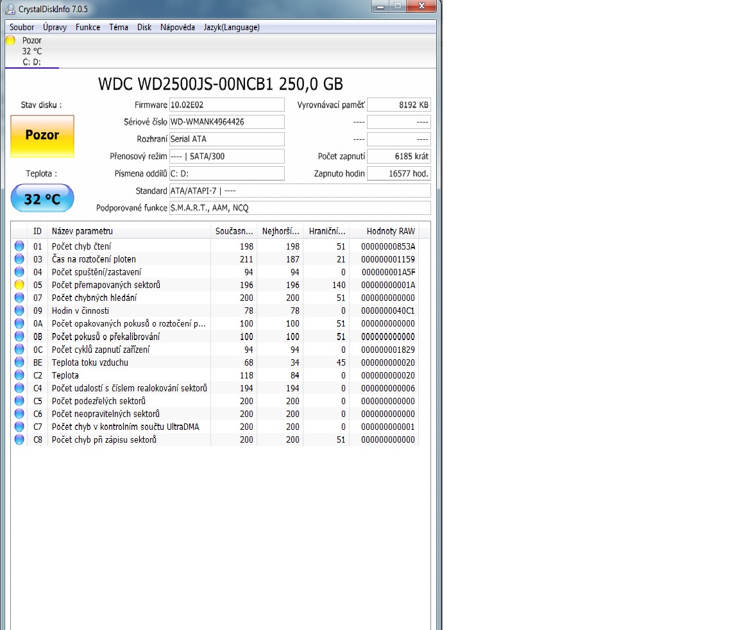739x630 pixels.
Task: Click the Zapnuto hodin field 16577 hod.
Action: coord(399,173)
